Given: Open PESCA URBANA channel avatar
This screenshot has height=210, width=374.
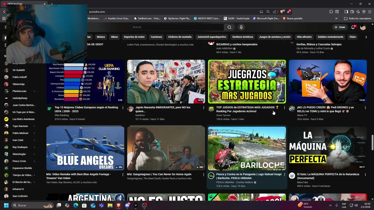Looking at the screenshot, I should click(x=211, y=176).
